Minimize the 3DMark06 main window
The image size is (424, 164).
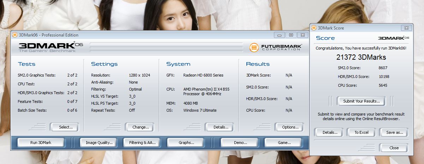pyautogui.click(x=279, y=35)
